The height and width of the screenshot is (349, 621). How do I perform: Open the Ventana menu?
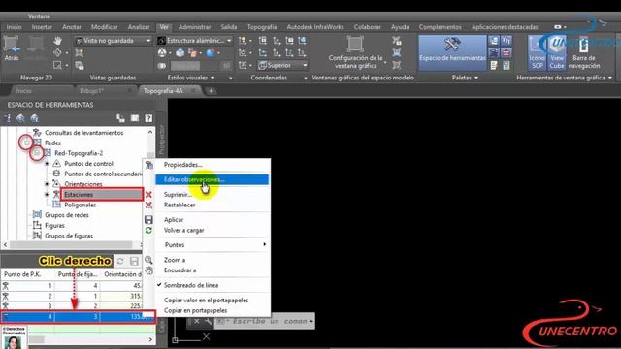pos(39,16)
